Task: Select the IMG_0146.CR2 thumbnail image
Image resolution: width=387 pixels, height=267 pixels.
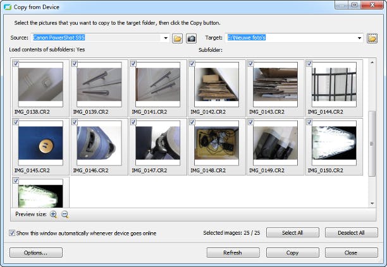Action: (x=99, y=143)
